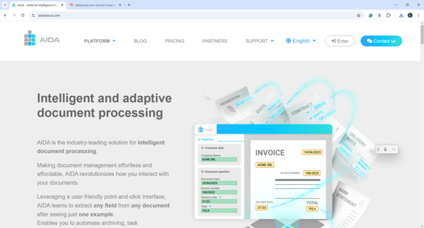View site information icon in address bar
The height and width of the screenshot is (228, 424).
33,16
